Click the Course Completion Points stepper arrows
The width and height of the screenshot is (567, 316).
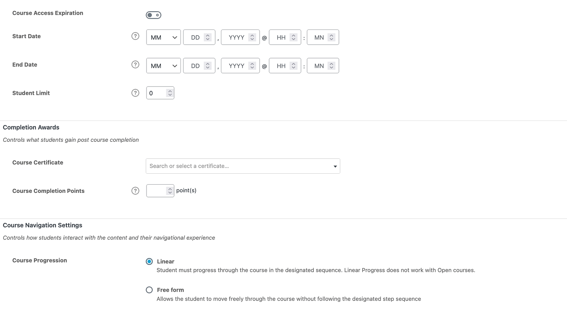coord(170,191)
